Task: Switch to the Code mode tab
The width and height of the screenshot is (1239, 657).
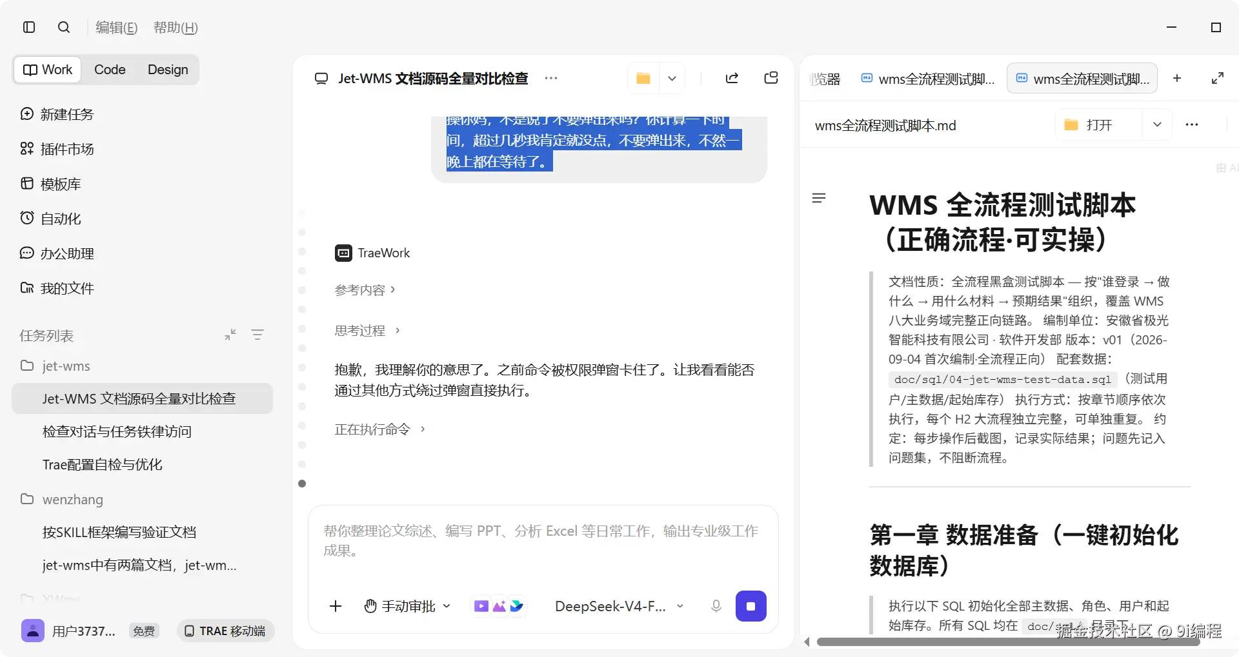Action: click(x=110, y=70)
